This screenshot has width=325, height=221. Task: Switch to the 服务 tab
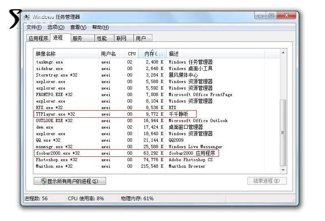[x=82, y=38]
